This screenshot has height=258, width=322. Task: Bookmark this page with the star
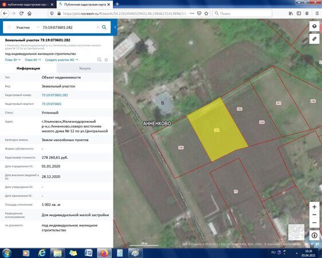tap(206, 13)
